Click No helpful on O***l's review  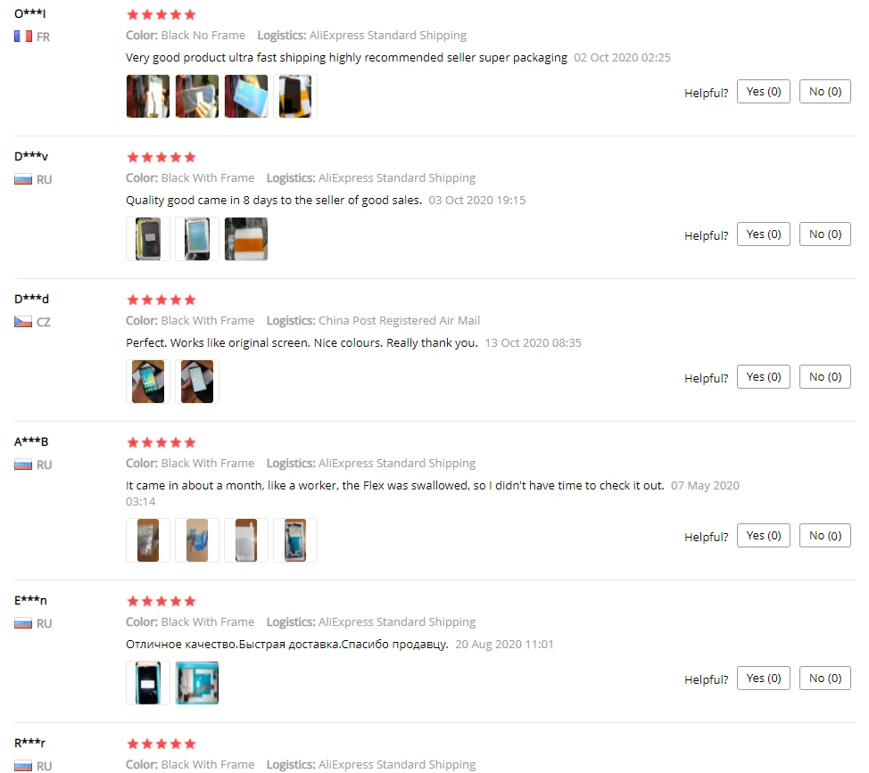(824, 91)
